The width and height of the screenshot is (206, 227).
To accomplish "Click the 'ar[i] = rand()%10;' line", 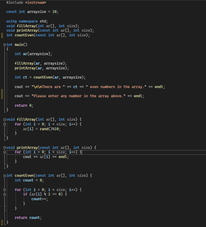I will pyautogui.click(x=42, y=129).
